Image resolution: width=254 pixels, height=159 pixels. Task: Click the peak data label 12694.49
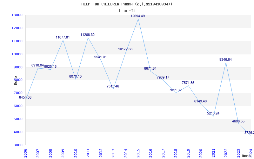[138, 16]
